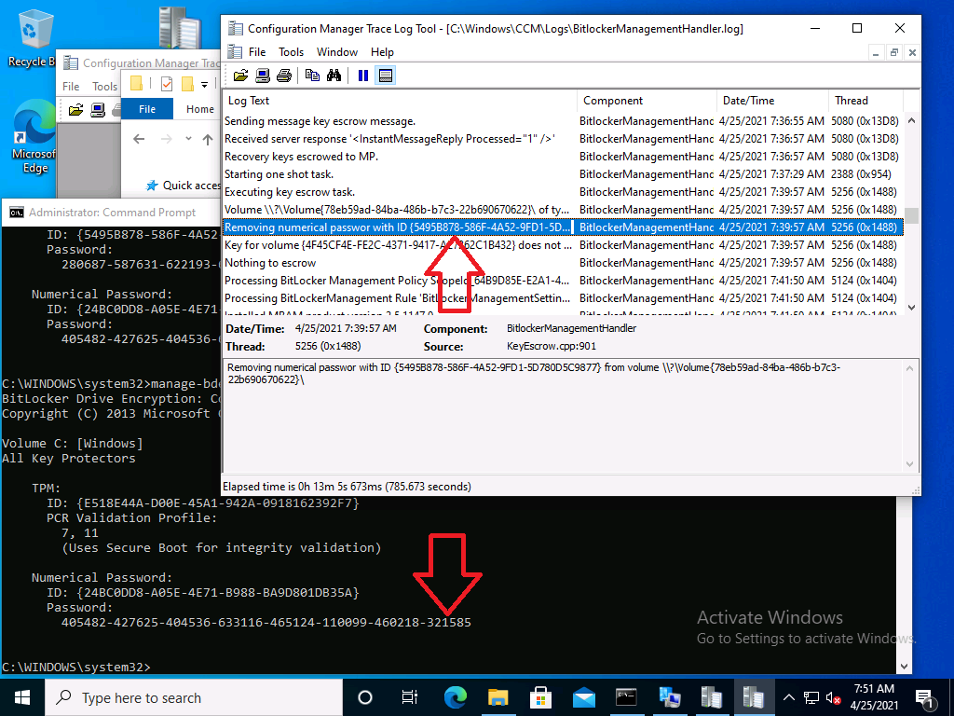Select "Processing BitLockerManagement Rule" log row
Screen dimensions: 954x716
[563, 297]
